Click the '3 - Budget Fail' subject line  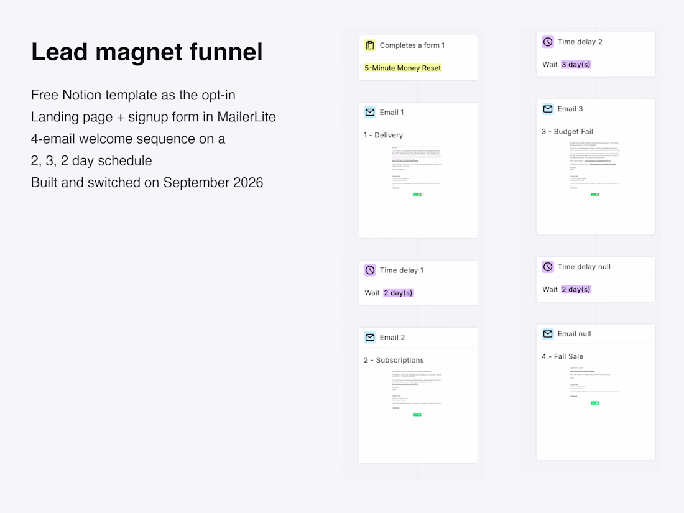point(568,131)
